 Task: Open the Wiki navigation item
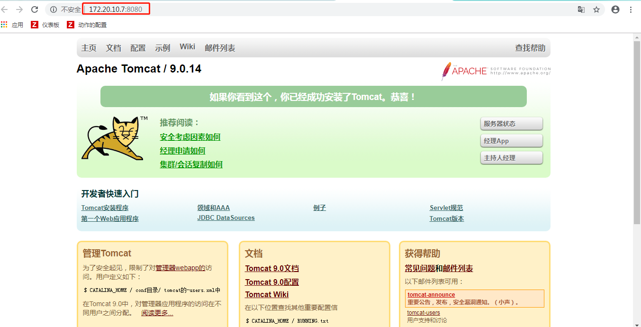(x=187, y=46)
